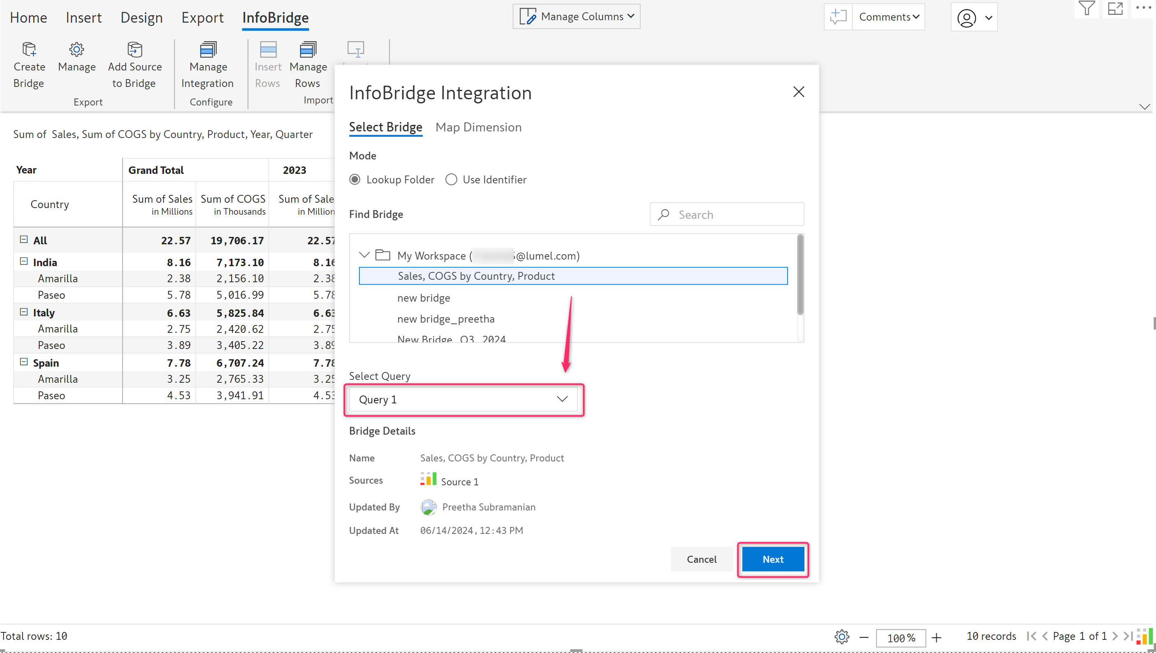The image size is (1156, 653).
Task: Open the filter funnel icon
Action: coord(1086,9)
